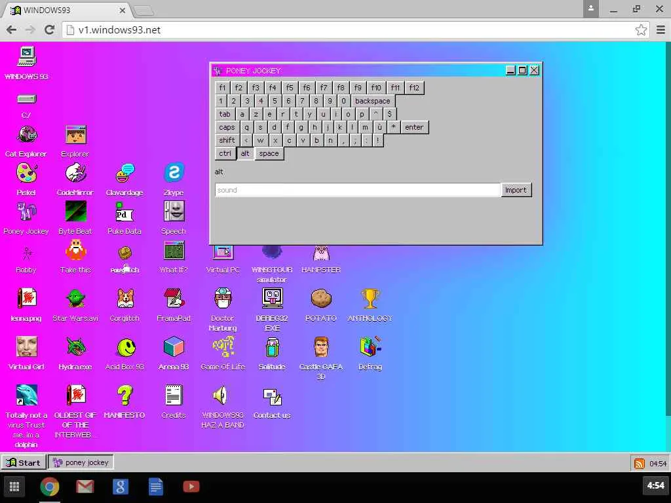671x503 pixels.
Task: Switch to the WINDOWS93 browser tab
Action: pyautogui.click(x=66, y=10)
